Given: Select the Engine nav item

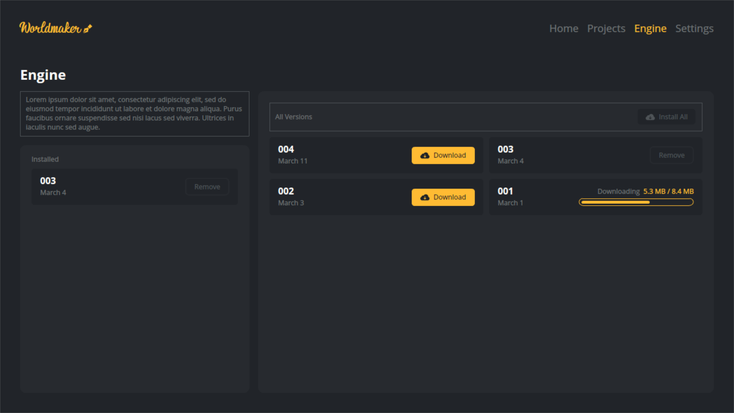Looking at the screenshot, I should (x=650, y=28).
